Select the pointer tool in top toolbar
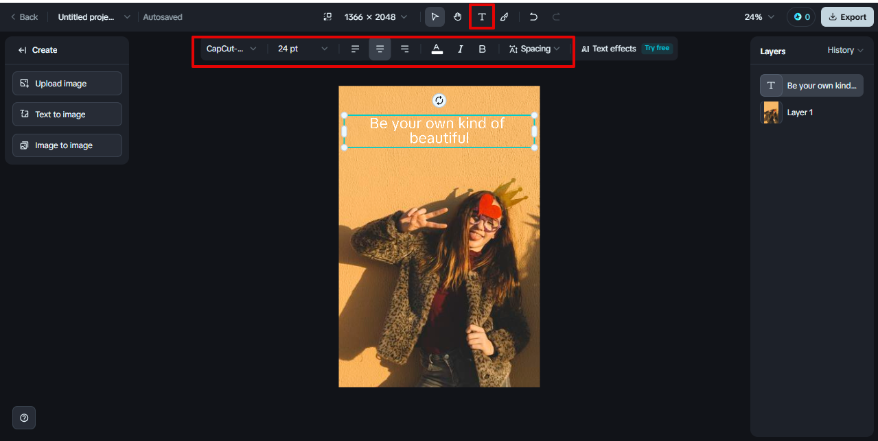The width and height of the screenshot is (878, 441). (x=435, y=16)
